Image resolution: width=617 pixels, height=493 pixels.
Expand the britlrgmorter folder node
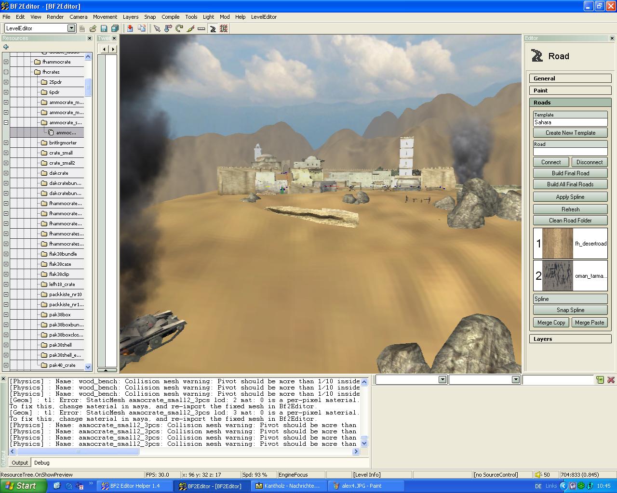pos(6,143)
